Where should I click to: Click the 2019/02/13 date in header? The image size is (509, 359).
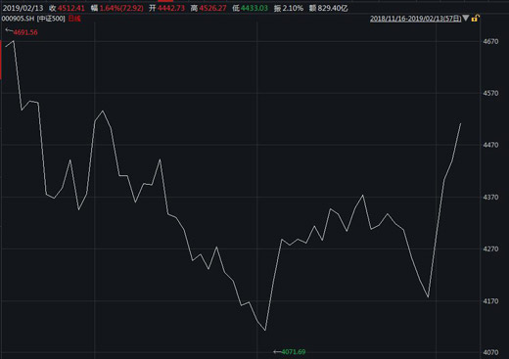coord(23,8)
